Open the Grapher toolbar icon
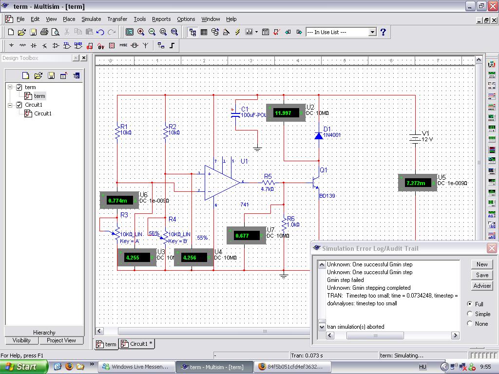 tap(249, 32)
